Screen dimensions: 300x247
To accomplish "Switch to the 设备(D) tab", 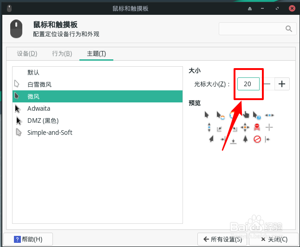I will (27, 53).
